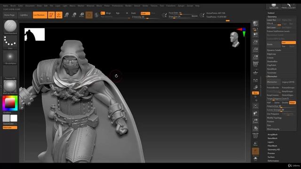Click the Del Lower button
Viewport: 301px width, 169px height.
[273, 28]
